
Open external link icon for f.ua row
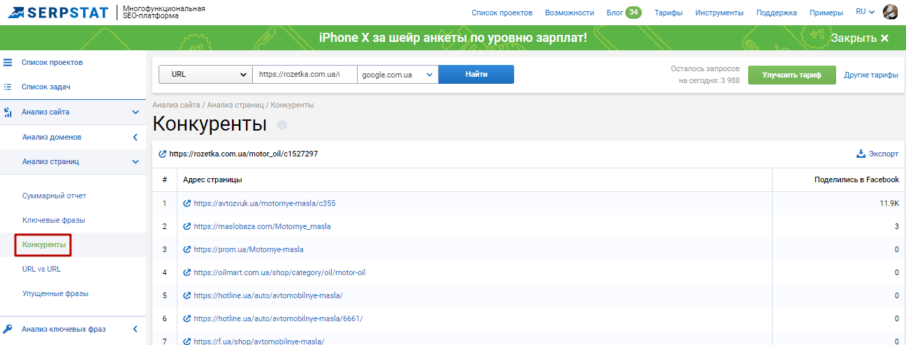click(187, 341)
